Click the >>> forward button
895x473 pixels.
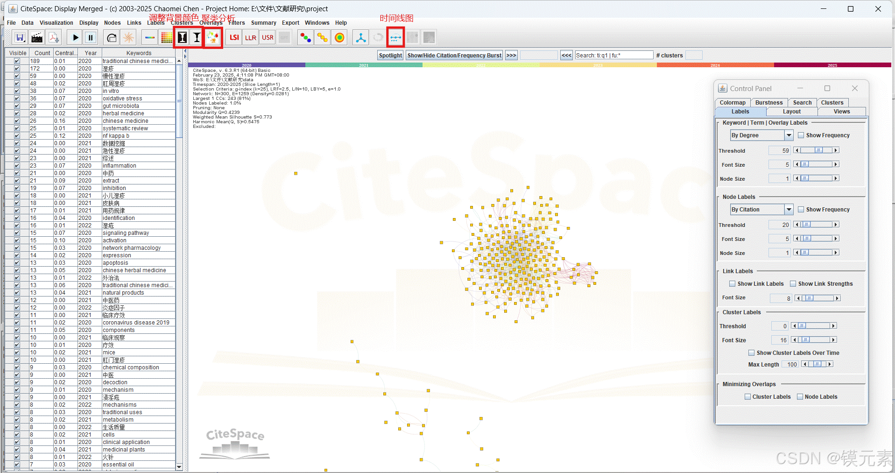tap(511, 56)
